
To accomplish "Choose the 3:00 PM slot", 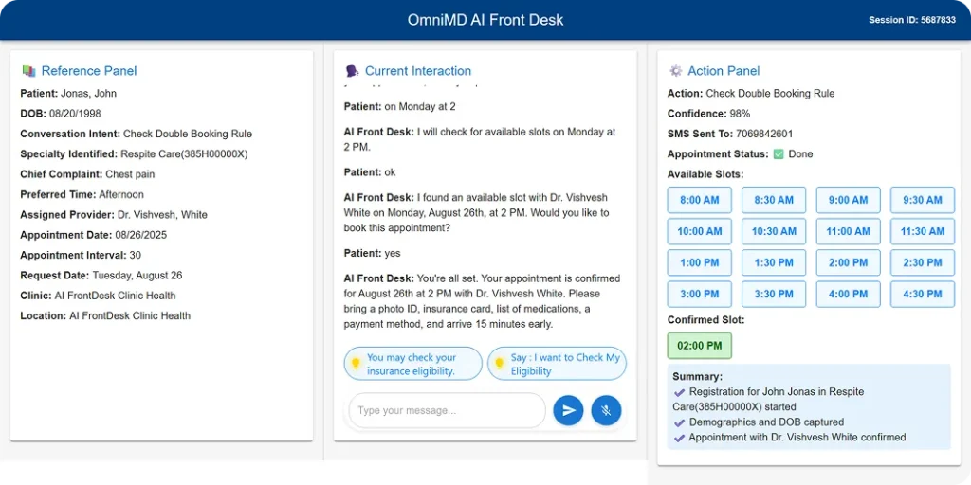I will pyautogui.click(x=699, y=295).
